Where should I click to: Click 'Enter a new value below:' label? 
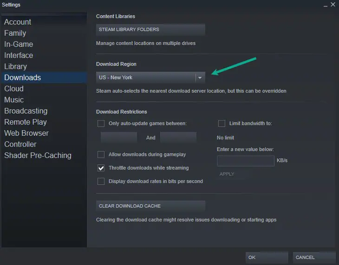245,149
